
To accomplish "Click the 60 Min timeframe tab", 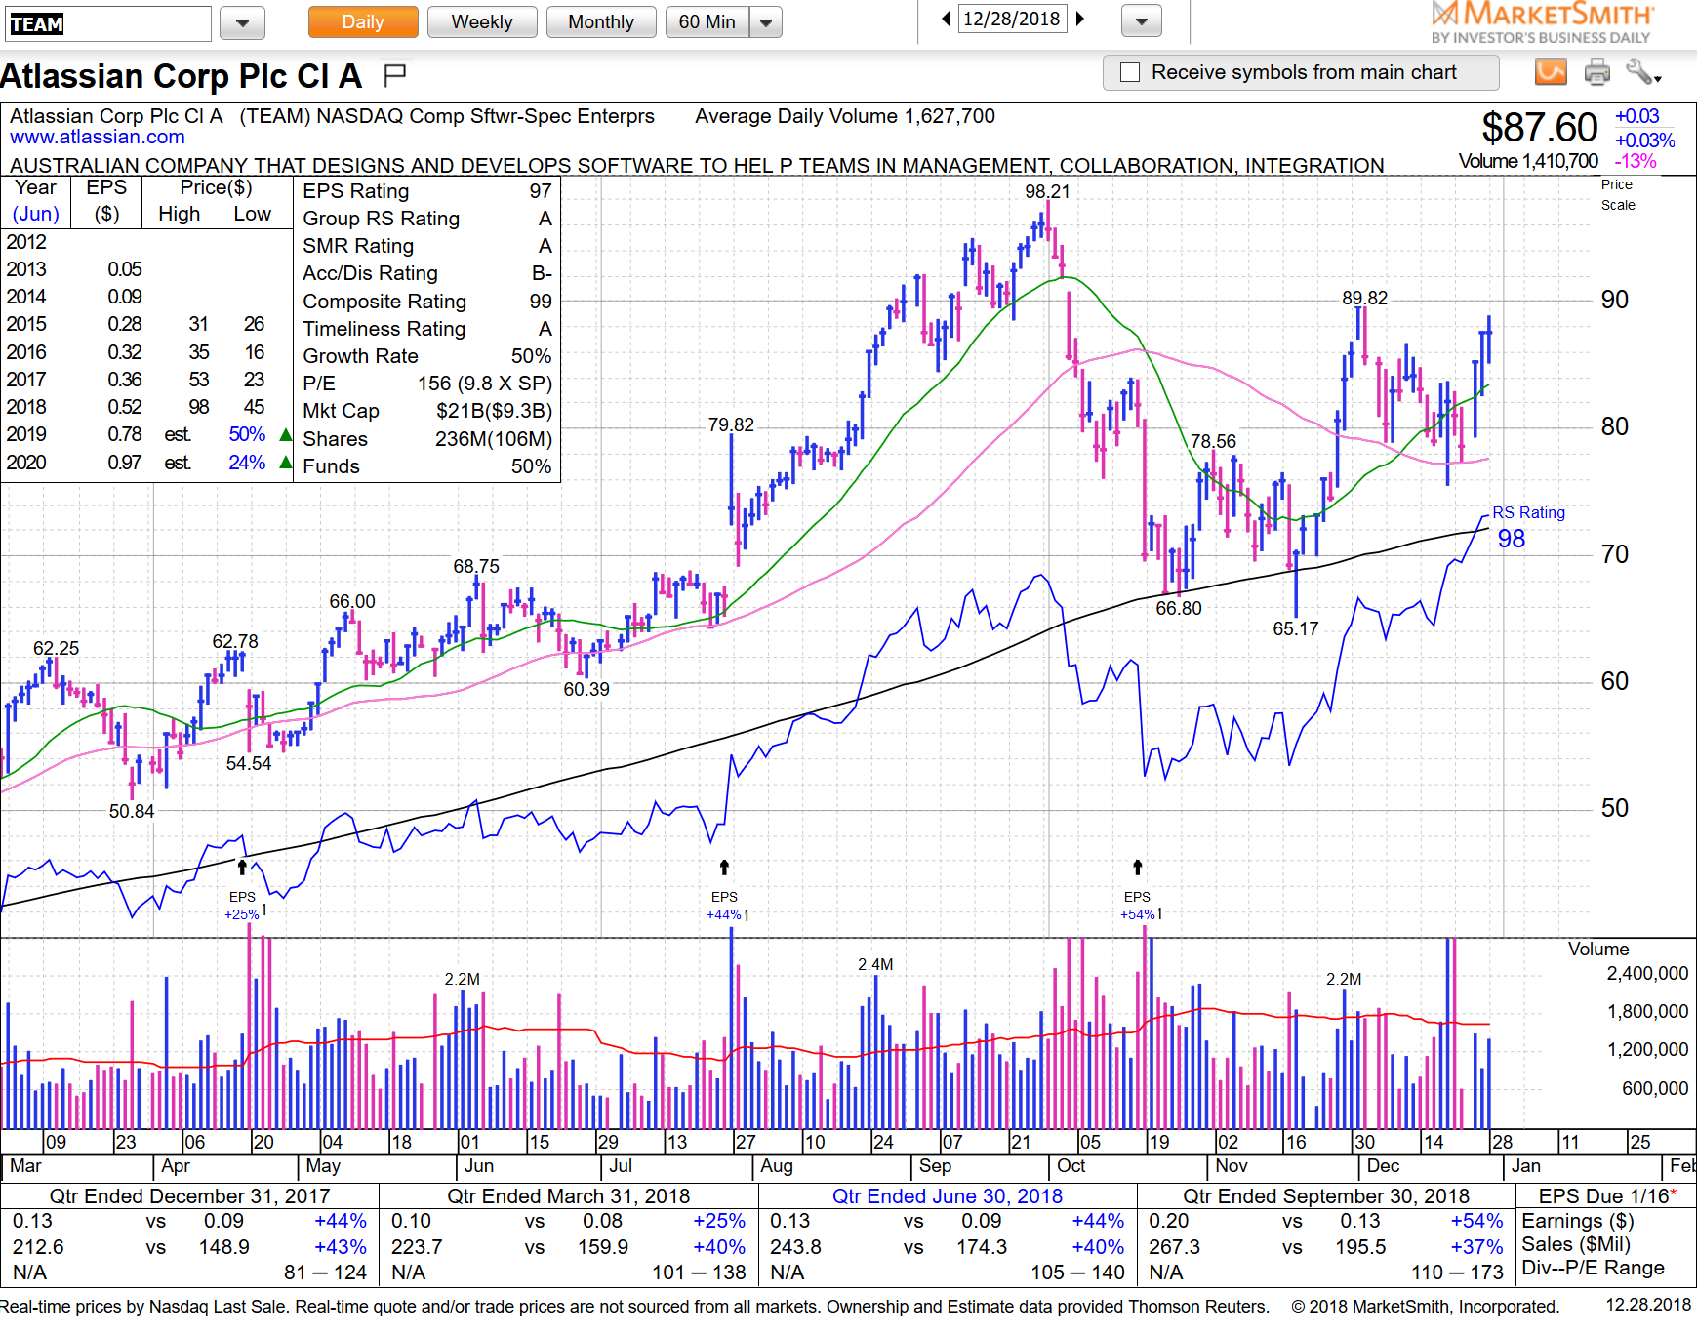I will [x=706, y=21].
